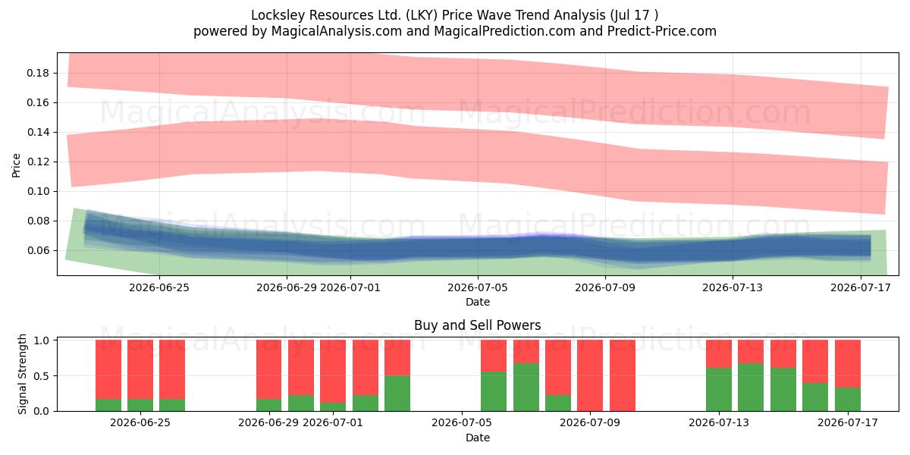Screen dimensions: 910x455
Task: Click the 'Price' y-axis label
Action: (17, 164)
